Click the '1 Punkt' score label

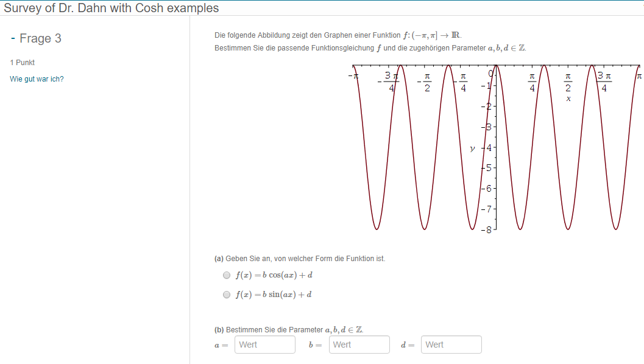click(23, 63)
